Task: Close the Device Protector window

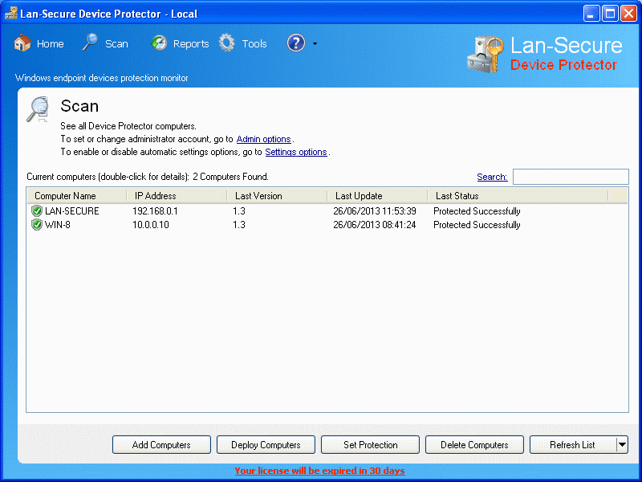Action: tap(628, 14)
